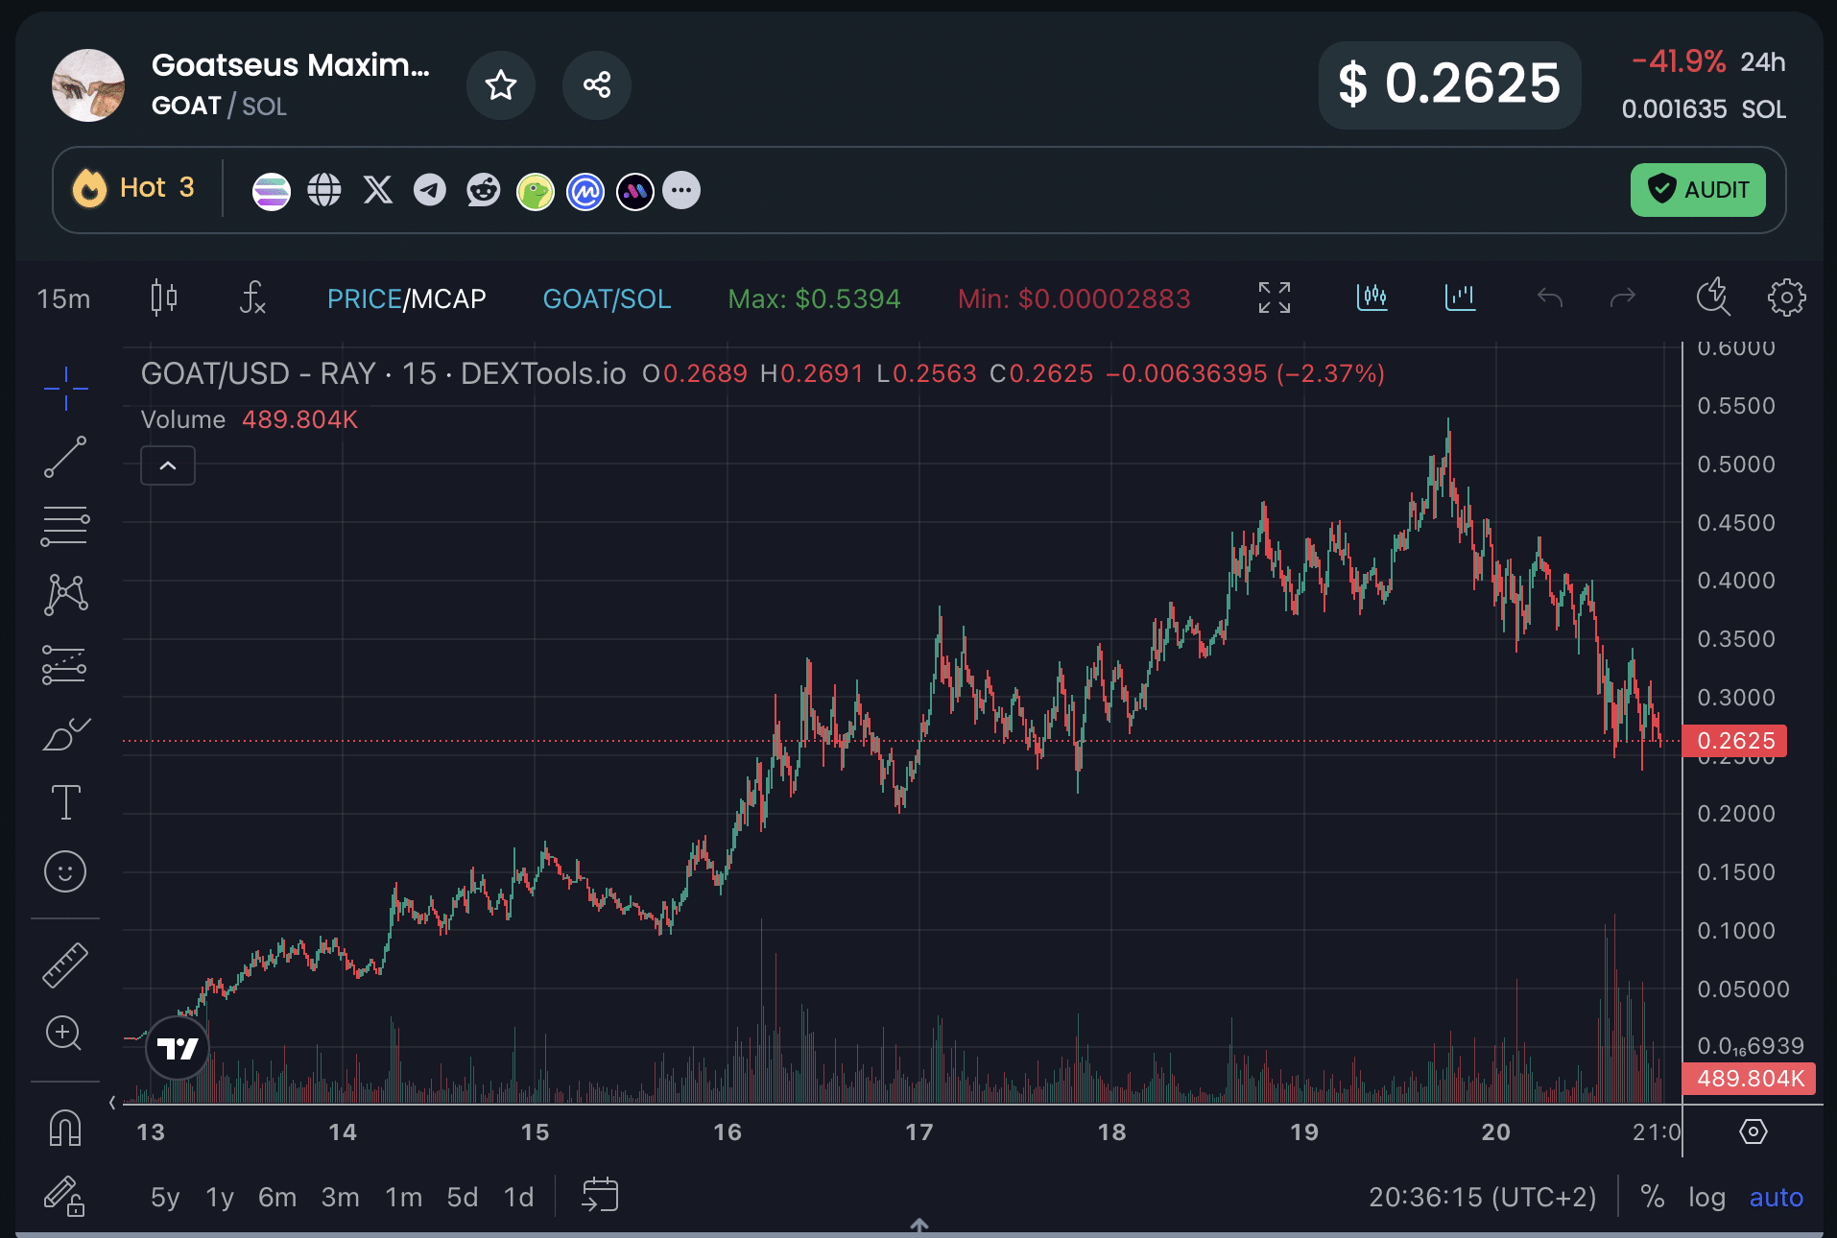Open the Solana explorer icon link
Image resolution: width=1837 pixels, height=1238 pixels.
click(272, 191)
